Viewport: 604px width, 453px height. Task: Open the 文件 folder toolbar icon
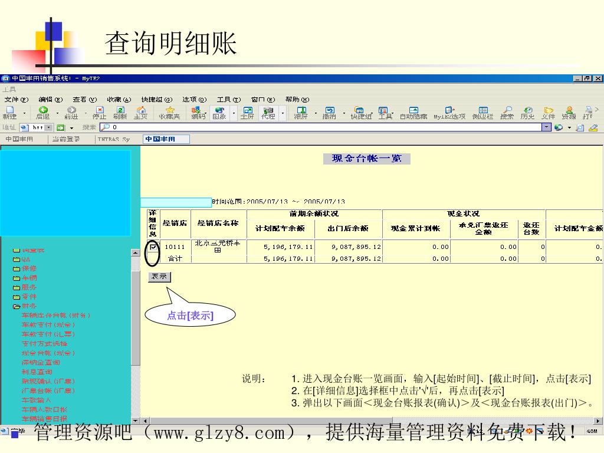pos(549,113)
